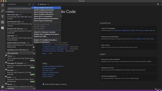Viewport: 162px width, 91px height.
Task: Click the Vim keybindings link
Action: [x=134, y=39]
